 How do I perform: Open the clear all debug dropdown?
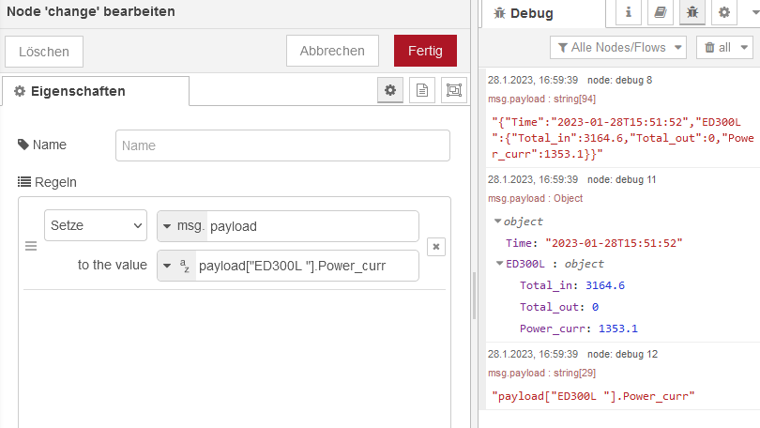click(x=726, y=47)
